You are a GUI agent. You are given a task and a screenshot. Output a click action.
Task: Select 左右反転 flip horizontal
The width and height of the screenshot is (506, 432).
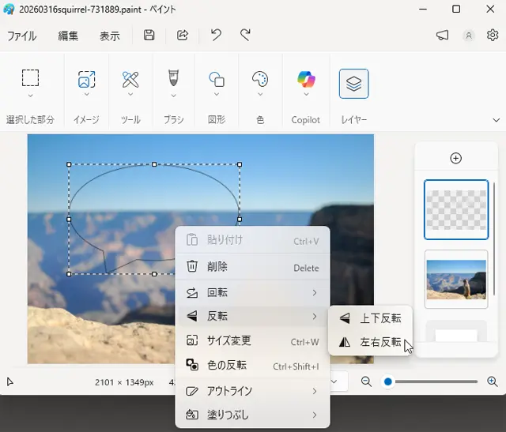click(x=370, y=342)
